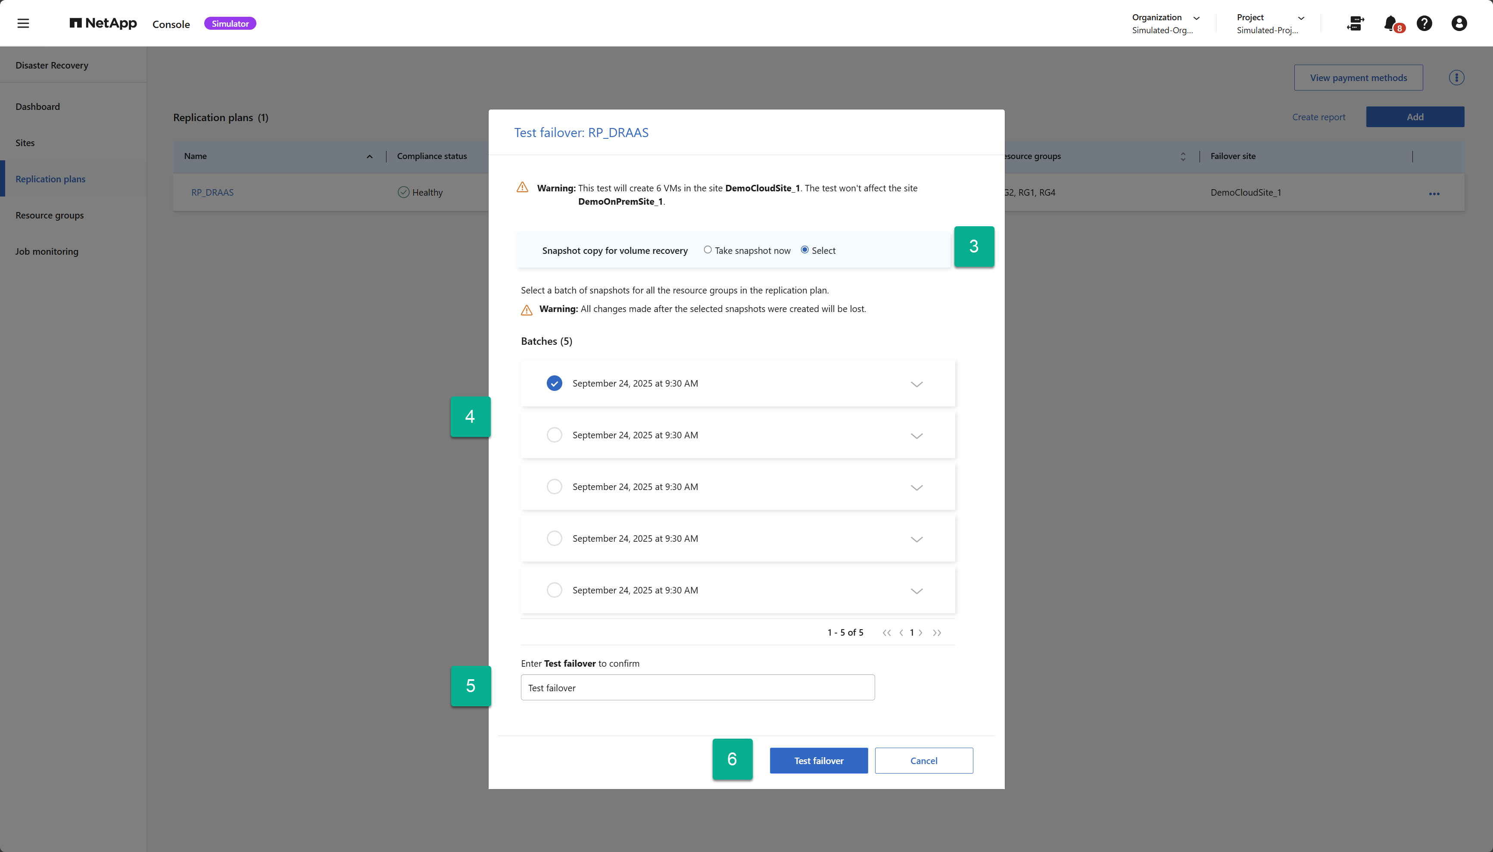
Task: Open the hamburger navigation menu
Action: 23,23
